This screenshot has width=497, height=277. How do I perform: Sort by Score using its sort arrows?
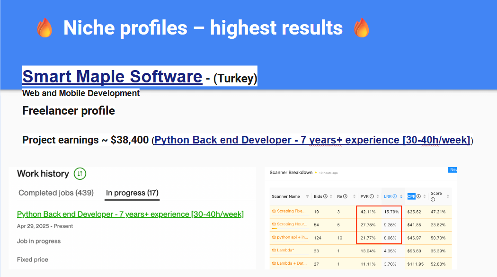(x=448, y=197)
